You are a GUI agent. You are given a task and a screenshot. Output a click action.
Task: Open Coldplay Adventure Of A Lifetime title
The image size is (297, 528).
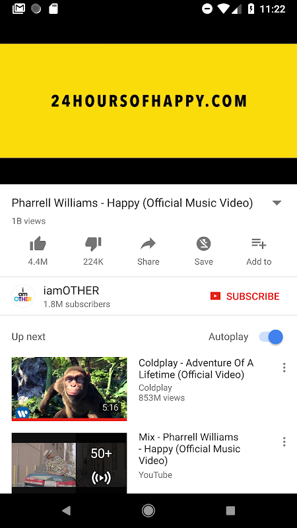point(196,369)
